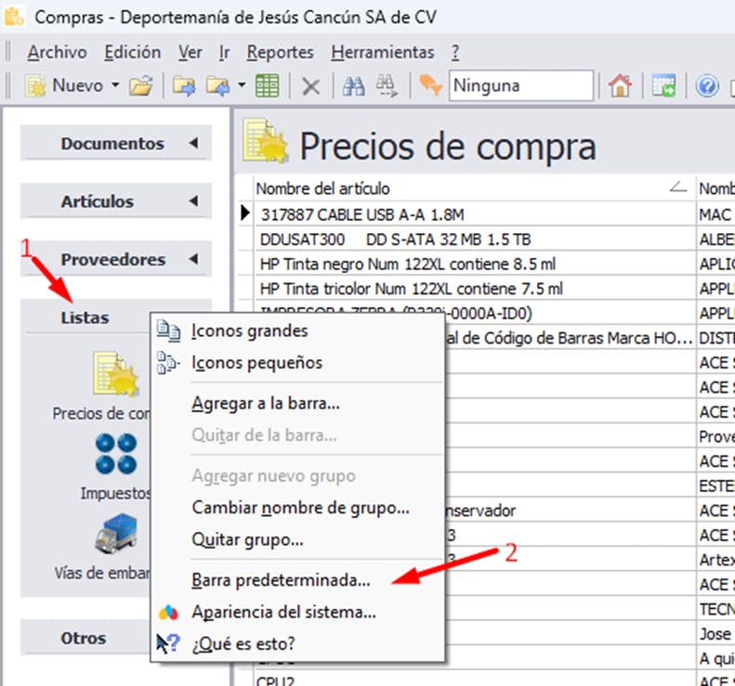This screenshot has height=686, width=735.
Task: Click the folder with right arrow icon
Action: pos(184,85)
